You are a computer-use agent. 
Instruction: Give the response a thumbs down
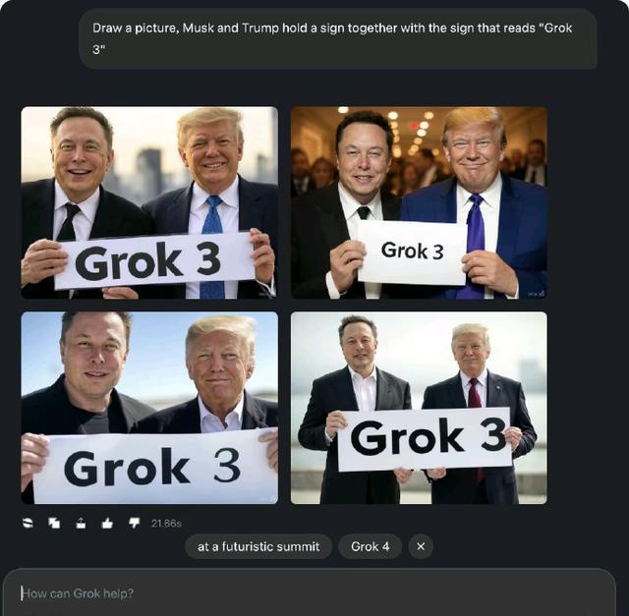click(x=134, y=523)
